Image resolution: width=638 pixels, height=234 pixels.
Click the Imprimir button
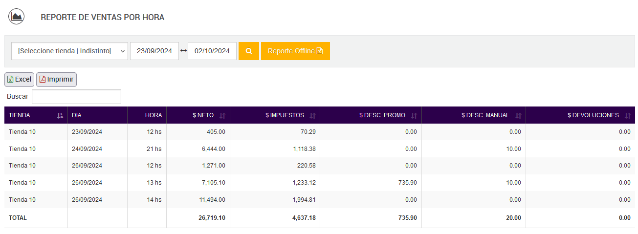click(57, 79)
